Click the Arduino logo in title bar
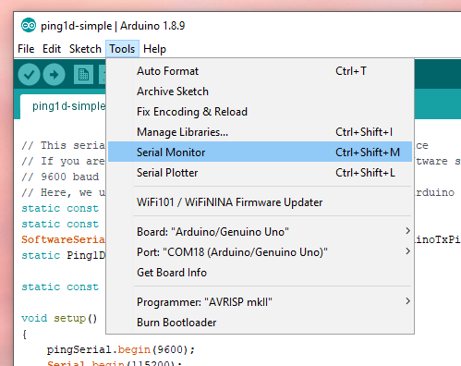This screenshot has height=366, width=461. (29, 25)
